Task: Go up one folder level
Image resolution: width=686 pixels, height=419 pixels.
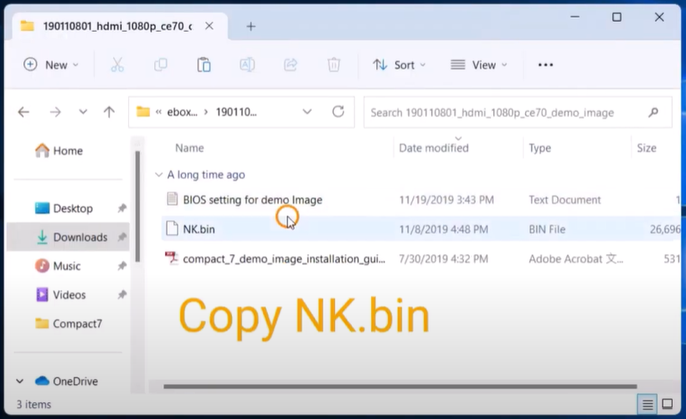Action: pos(109,111)
